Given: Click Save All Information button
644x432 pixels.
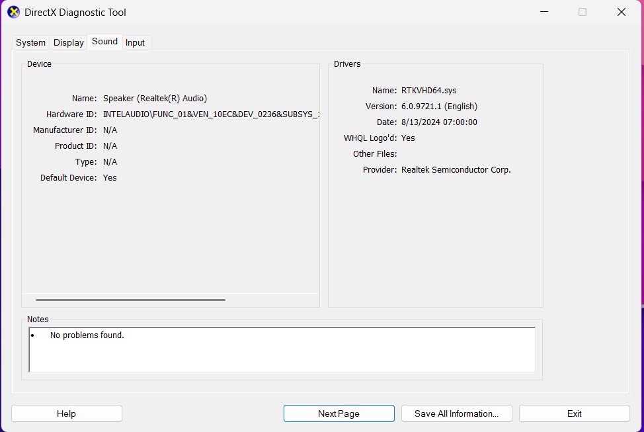Looking at the screenshot, I should click(456, 413).
